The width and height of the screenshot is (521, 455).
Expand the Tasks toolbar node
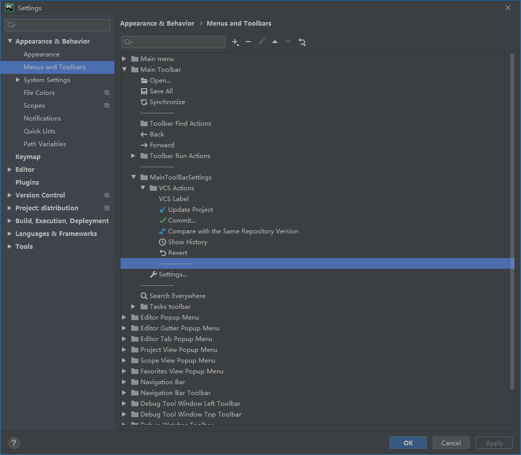coord(133,306)
